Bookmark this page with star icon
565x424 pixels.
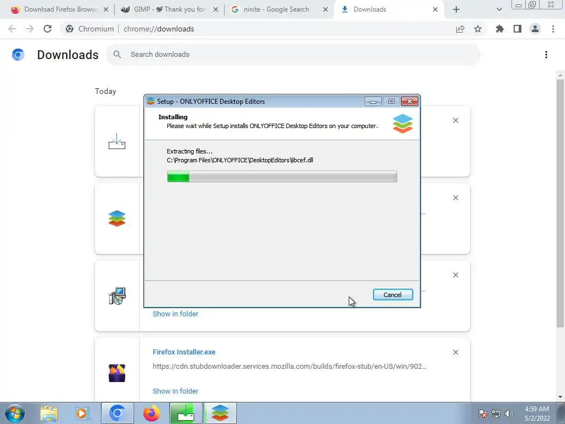point(478,29)
